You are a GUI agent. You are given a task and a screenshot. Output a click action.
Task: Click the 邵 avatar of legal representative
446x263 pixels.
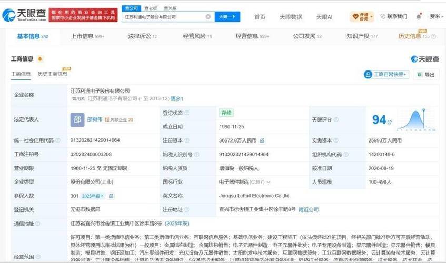77,119
